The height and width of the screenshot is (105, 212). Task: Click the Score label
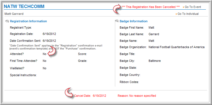pos(82,54)
